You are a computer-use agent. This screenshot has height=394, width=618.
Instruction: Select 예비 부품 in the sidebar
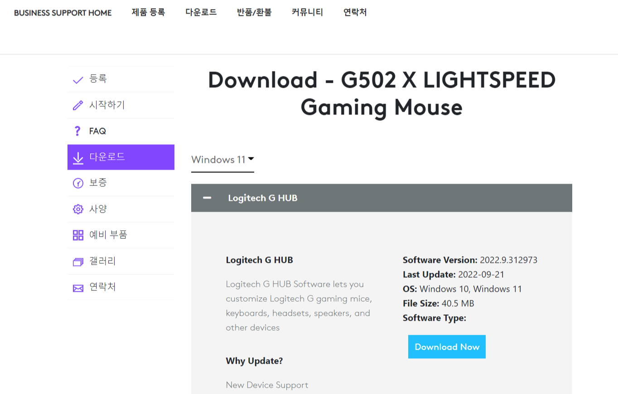(121, 235)
